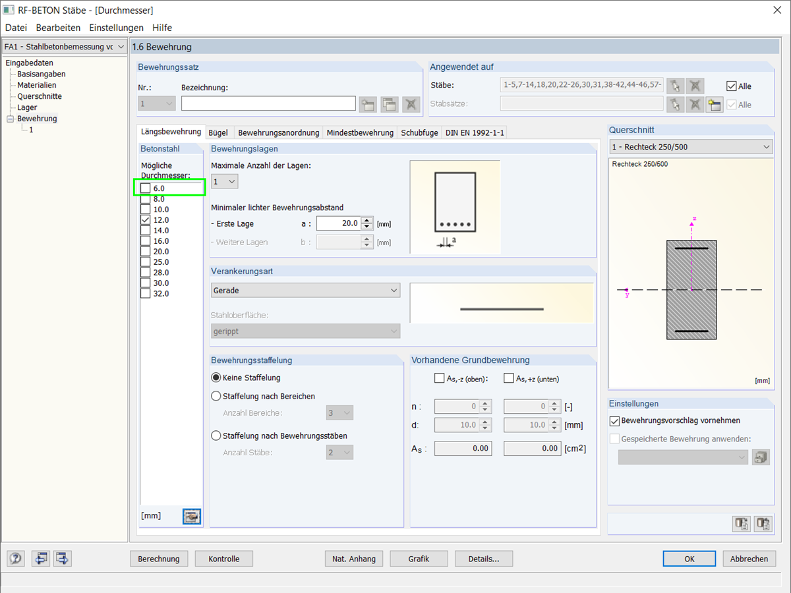This screenshot has width=791, height=593.
Task: Click the Details... button
Action: tap(484, 559)
